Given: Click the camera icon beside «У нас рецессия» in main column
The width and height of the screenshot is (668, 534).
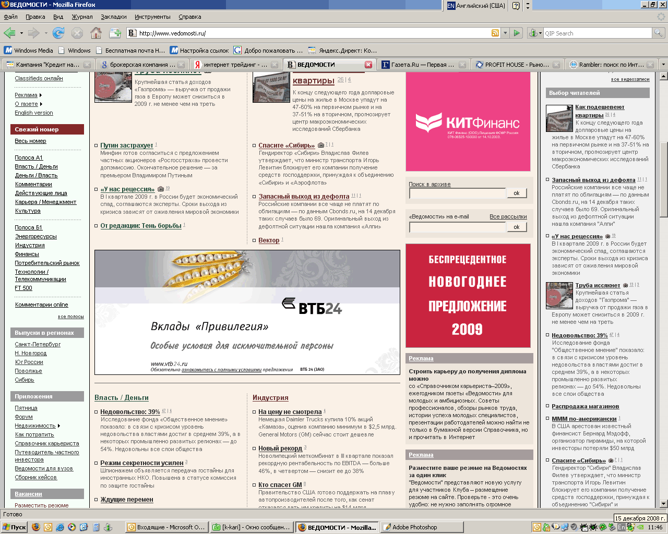Looking at the screenshot, I should click(x=161, y=189).
